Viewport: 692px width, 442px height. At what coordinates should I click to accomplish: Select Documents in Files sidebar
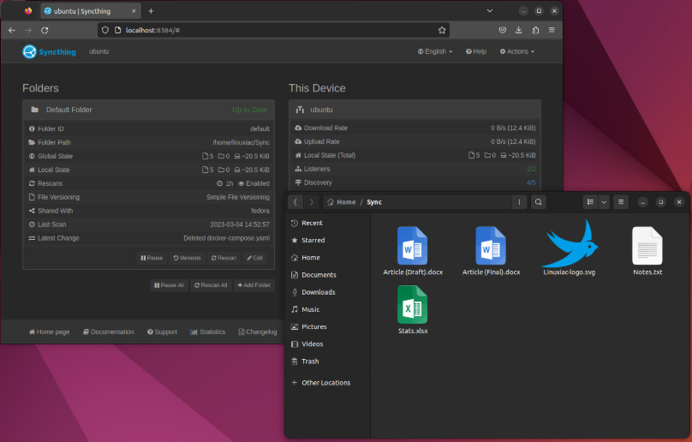pyautogui.click(x=327, y=275)
